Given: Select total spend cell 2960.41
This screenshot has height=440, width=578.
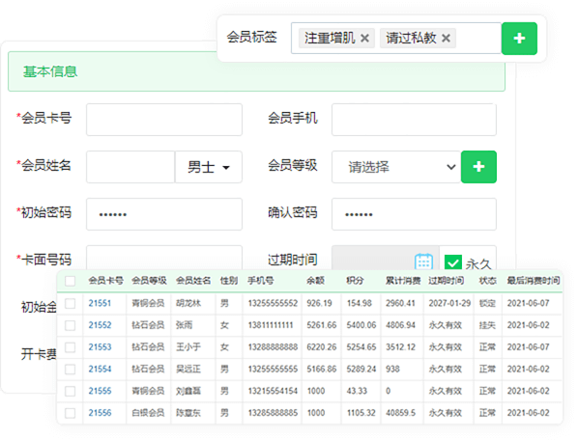Looking at the screenshot, I should tap(401, 303).
